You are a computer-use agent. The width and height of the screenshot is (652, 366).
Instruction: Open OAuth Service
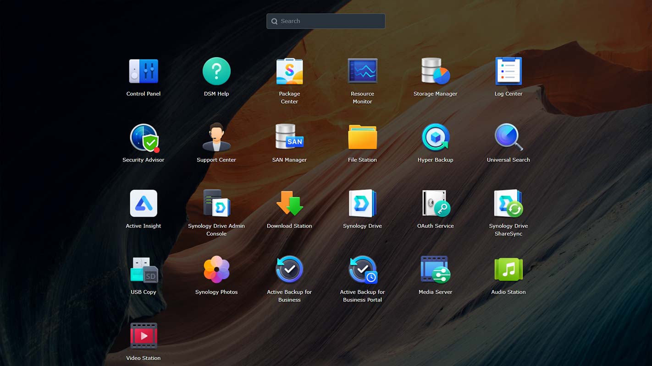tap(435, 204)
